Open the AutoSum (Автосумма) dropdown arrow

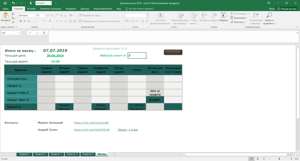pyautogui.click(x=248, y=14)
